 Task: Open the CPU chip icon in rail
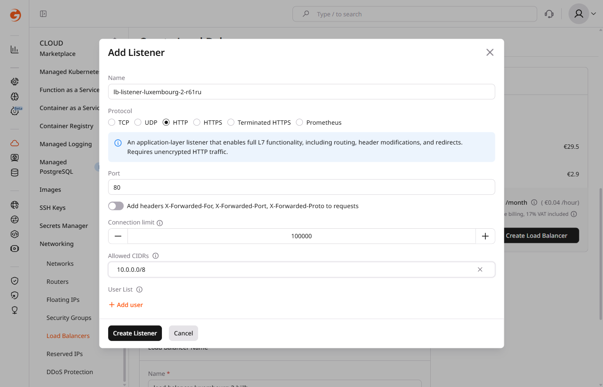tap(15, 82)
